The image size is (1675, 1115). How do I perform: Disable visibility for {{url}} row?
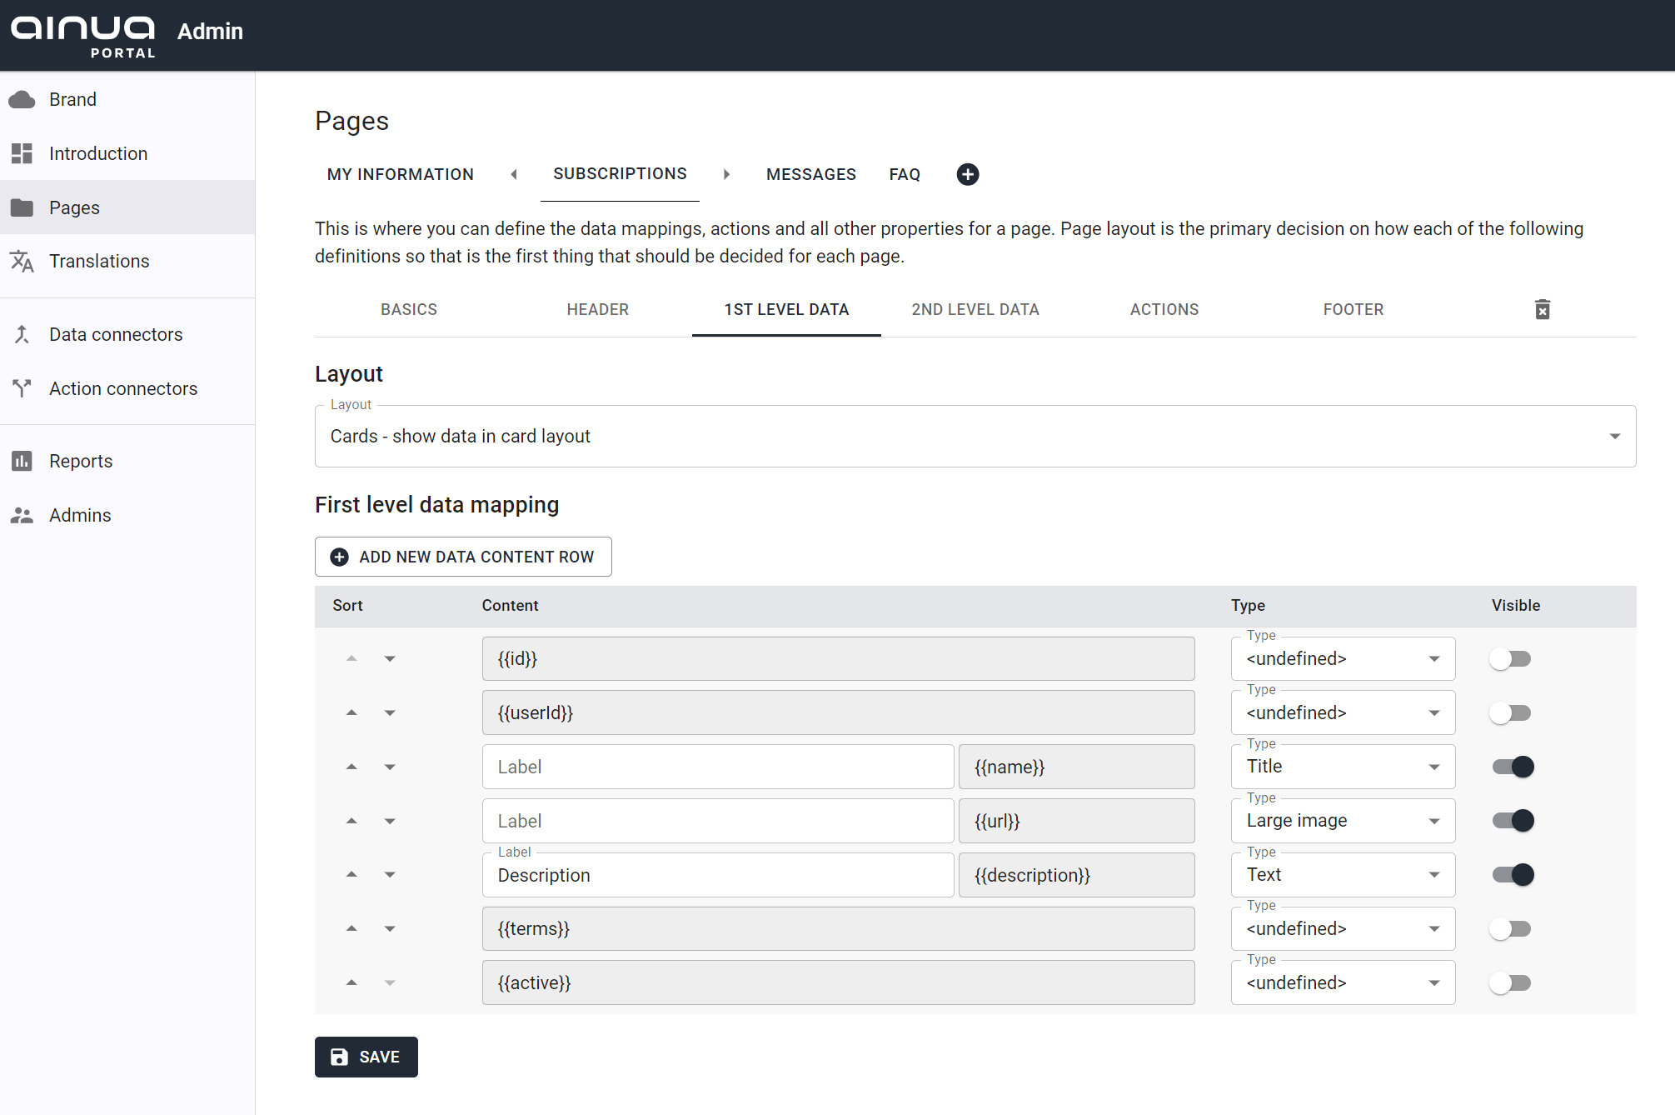[1513, 821]
